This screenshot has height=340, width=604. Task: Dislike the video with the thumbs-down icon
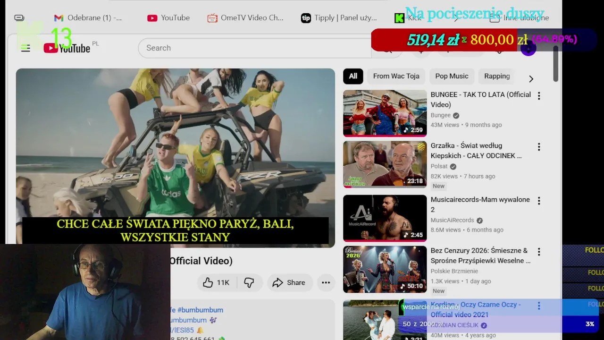pyautogui.click(x=249, y=282)
